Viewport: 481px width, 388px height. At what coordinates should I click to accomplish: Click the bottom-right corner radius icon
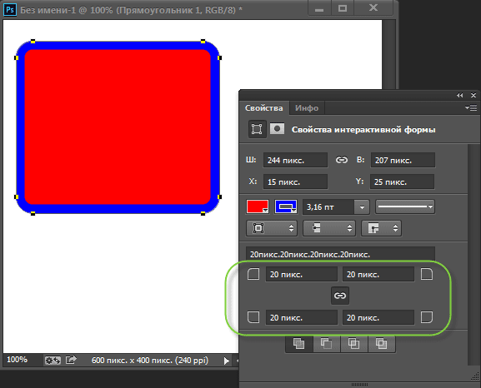point(427,317)
